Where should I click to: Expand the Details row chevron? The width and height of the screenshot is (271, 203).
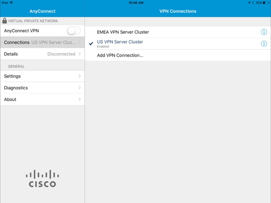click(80, 54)
